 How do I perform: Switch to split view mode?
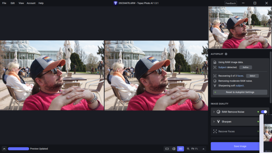tap(174, 149)
